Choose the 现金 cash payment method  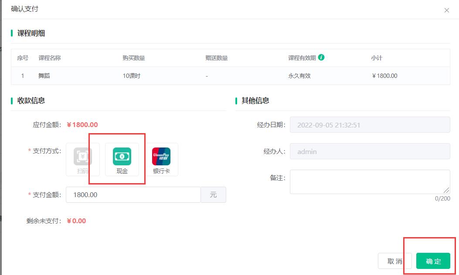coord(122,160)
